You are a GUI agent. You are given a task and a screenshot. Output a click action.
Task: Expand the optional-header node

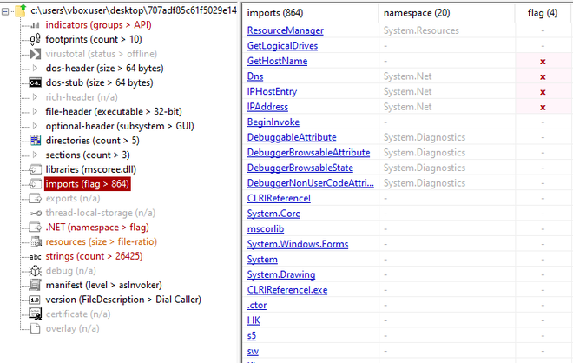[x=35, y=126]
